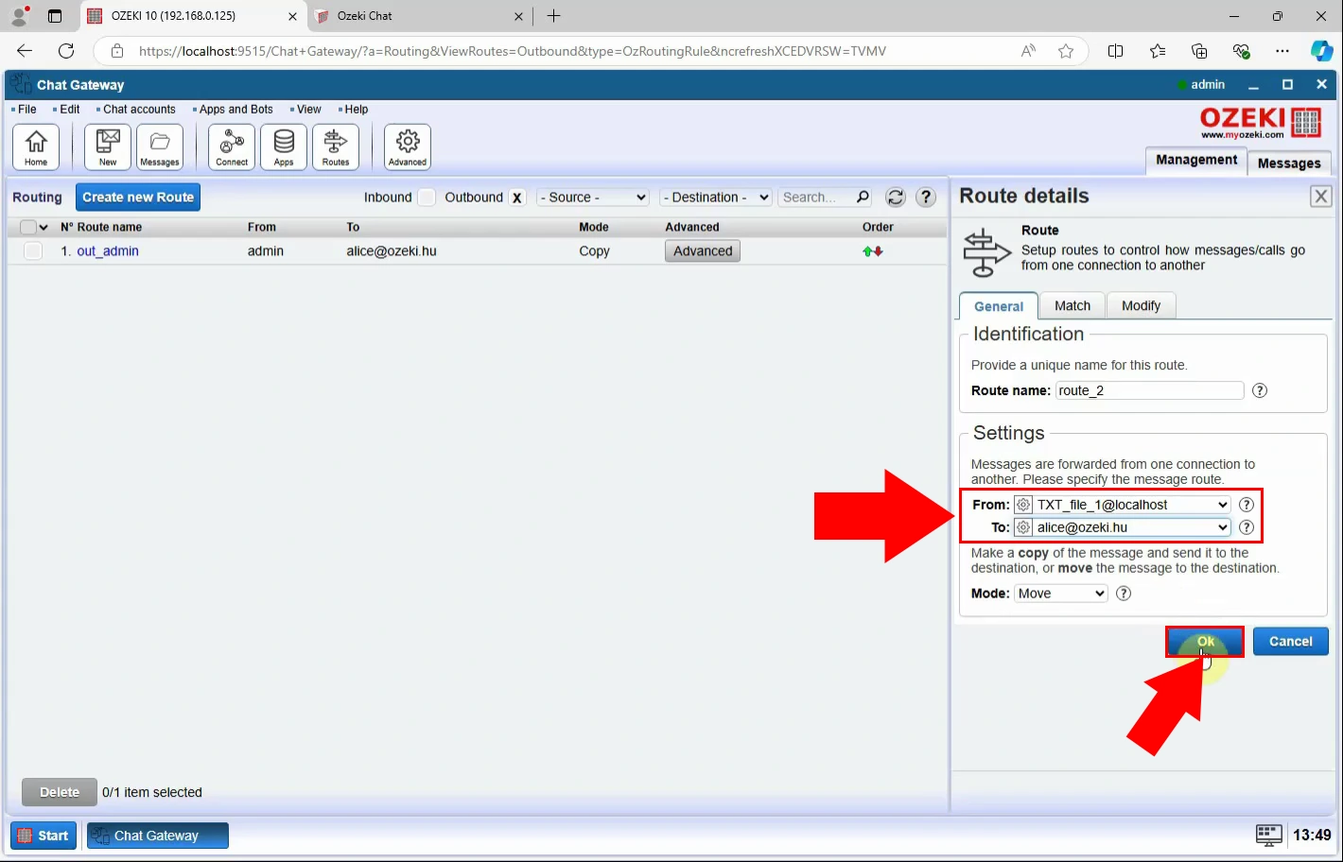Open the Destination filter dropdown
This screenshot has width=1343, height=862.
(x=716, y=198)
